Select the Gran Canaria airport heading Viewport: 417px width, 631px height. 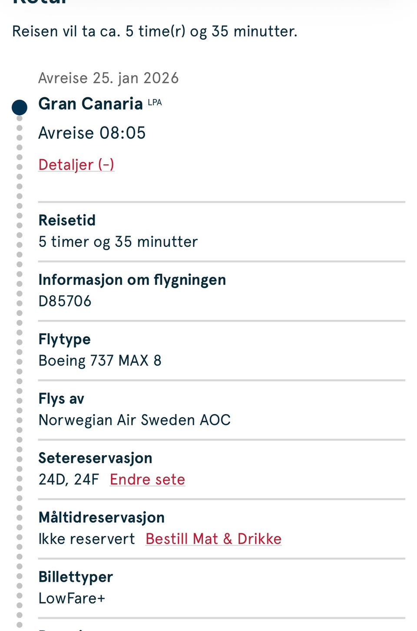click(90, 104)
